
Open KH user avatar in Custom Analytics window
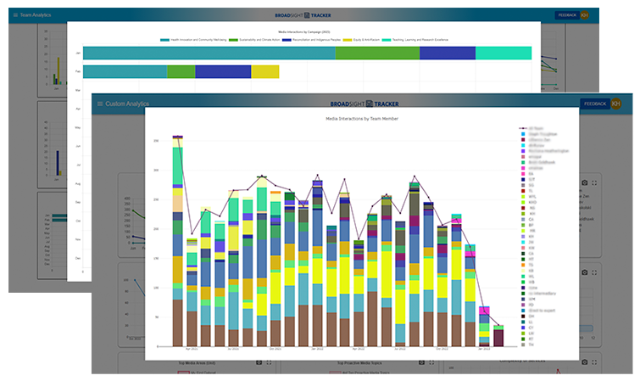pos(616,104)
